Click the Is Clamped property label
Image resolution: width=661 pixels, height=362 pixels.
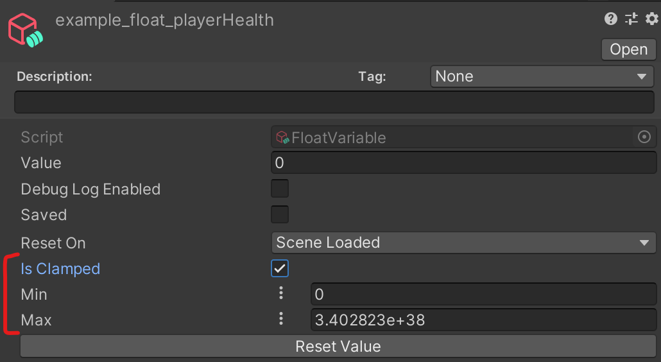pyautogui.click(x=60, y=269)
